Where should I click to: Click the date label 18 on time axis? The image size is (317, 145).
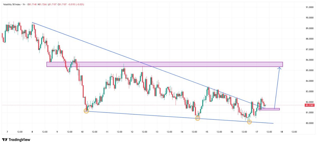click(282, 132)
